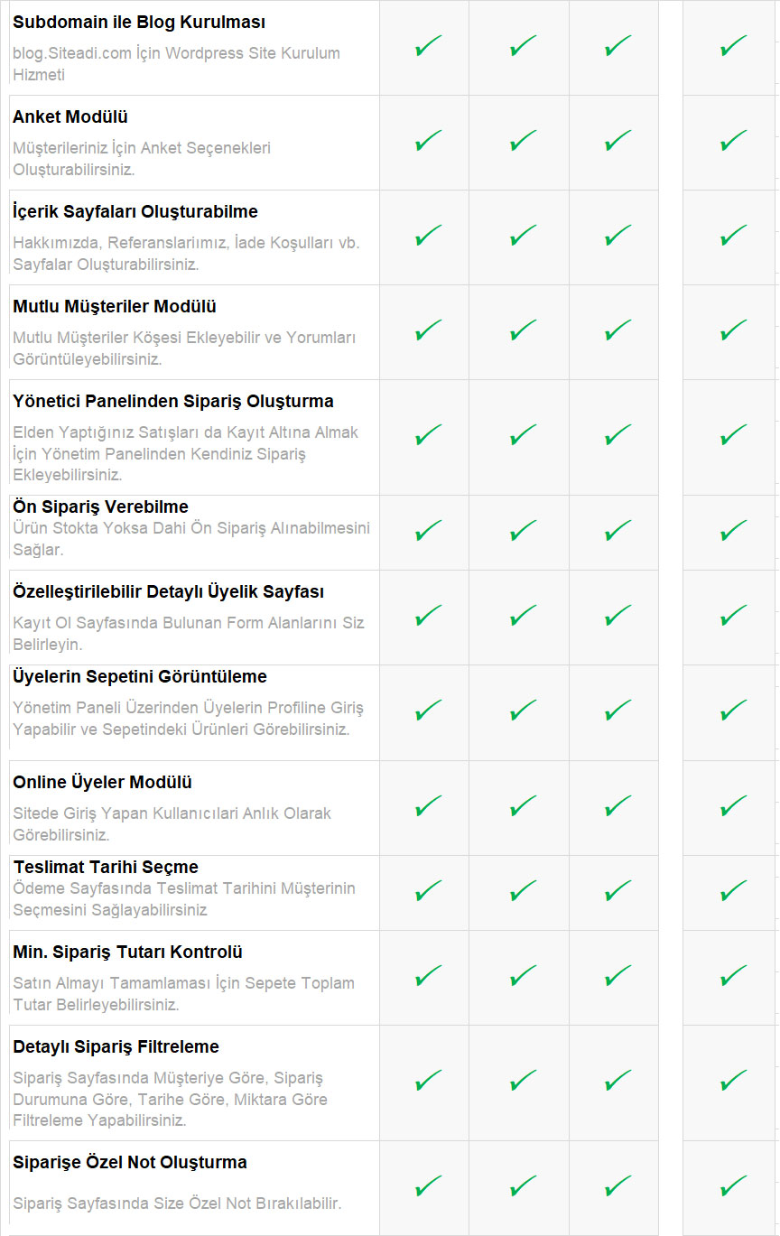Click the "Teslimat Tarihi Seçme" heading
780x1236 pixels.
(x=106, y=867)
